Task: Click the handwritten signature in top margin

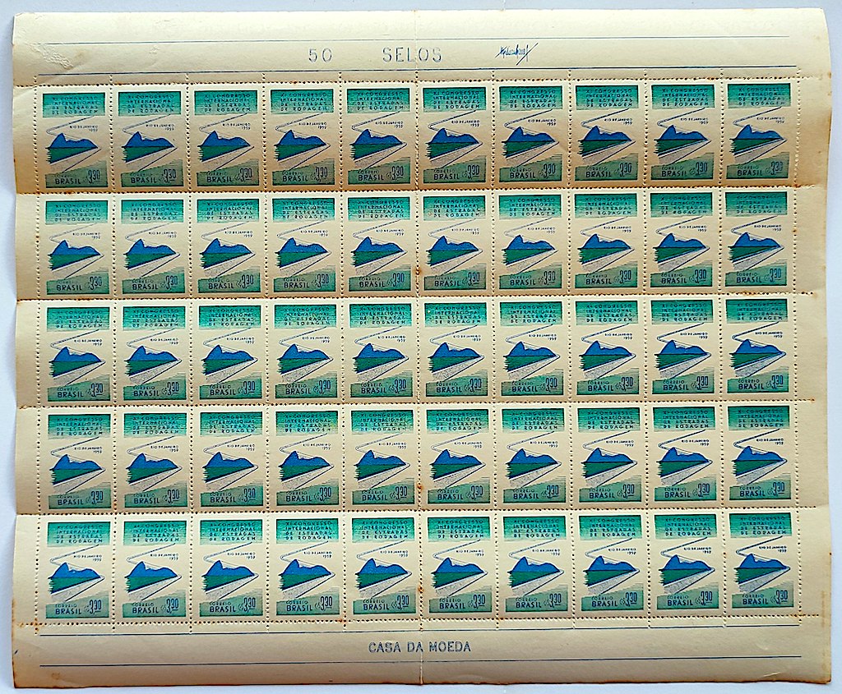Action: pos(516,51)
